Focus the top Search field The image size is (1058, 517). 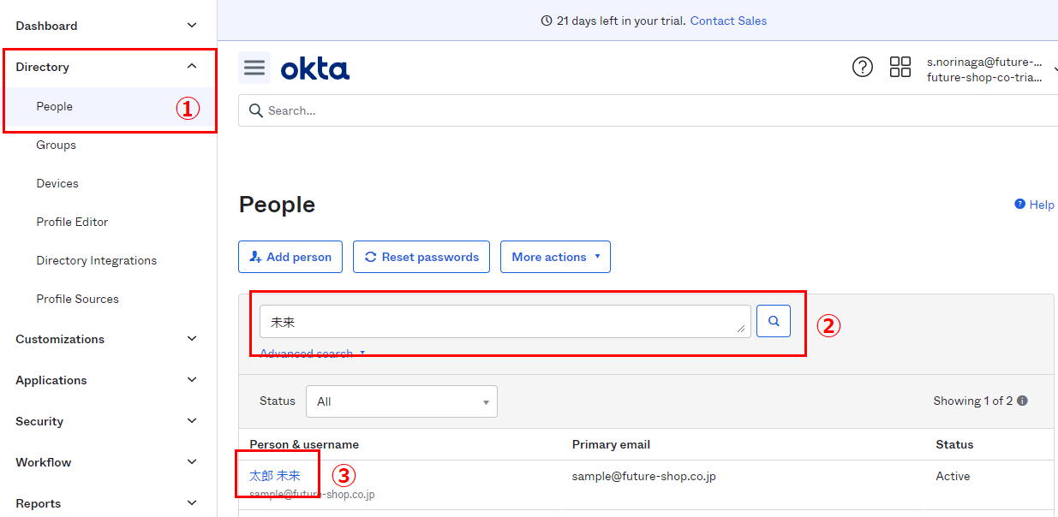point(648,110)
